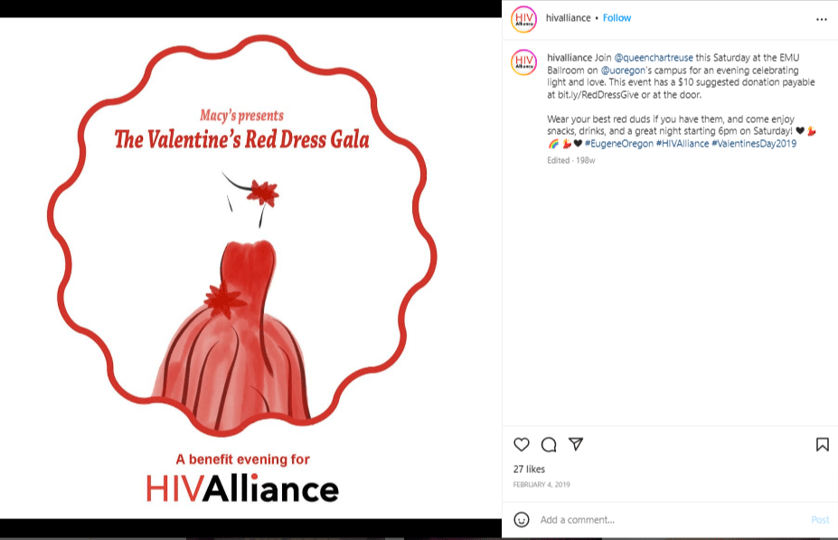Save post with bookmark icon

[822, 444]
